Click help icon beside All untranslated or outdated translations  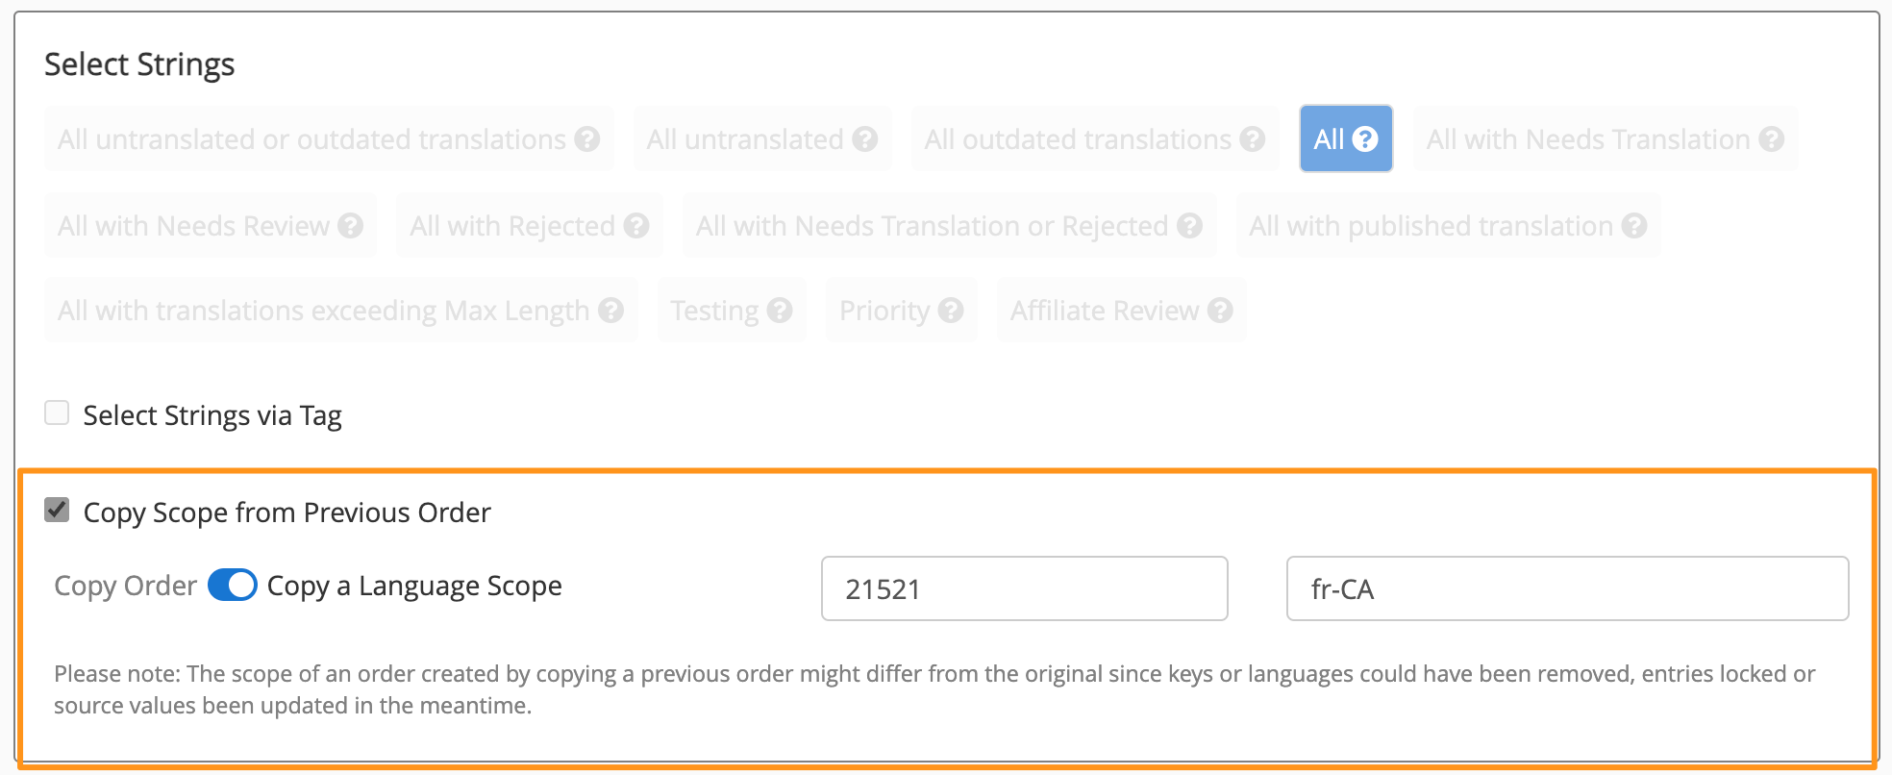(x=587, y=139)
